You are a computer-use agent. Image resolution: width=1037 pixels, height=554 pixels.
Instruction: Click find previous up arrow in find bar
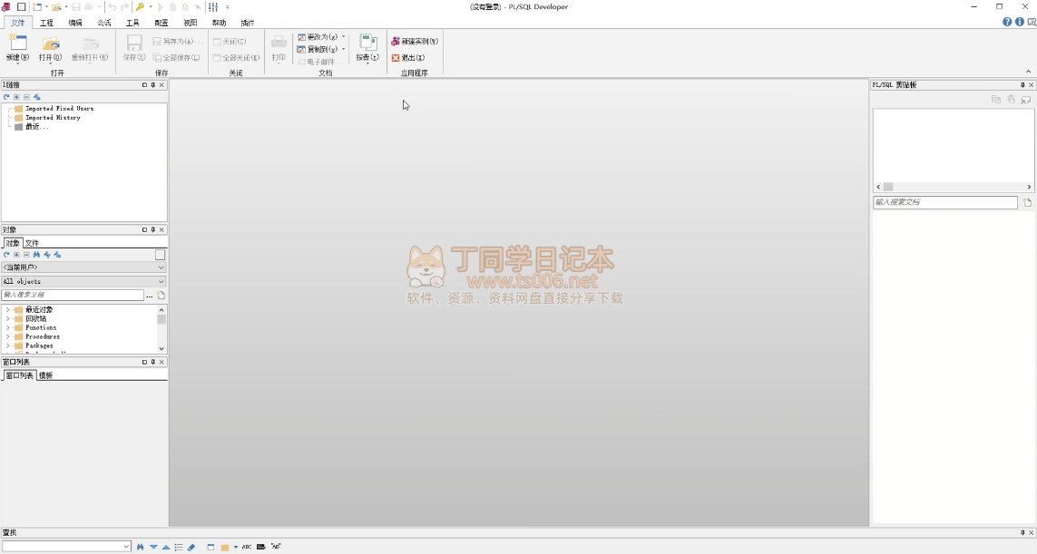click(x=166, y=547)
